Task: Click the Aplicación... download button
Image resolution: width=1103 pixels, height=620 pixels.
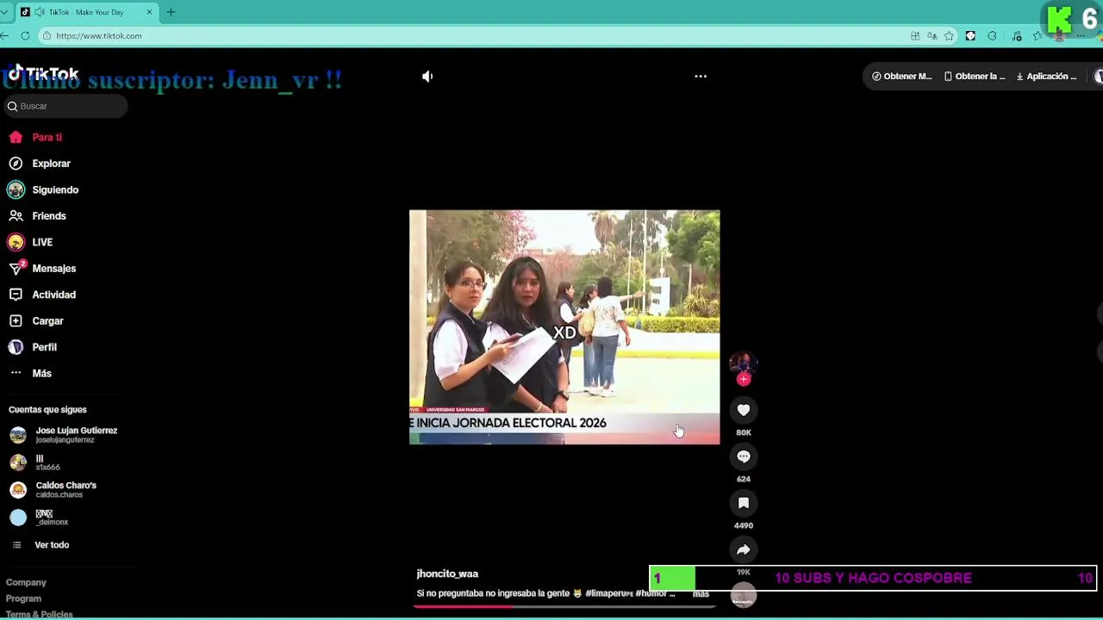Action: [1046, 76]
